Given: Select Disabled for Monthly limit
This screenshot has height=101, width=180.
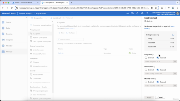Looking at the screenshot, I should click(x=158, y=82).
